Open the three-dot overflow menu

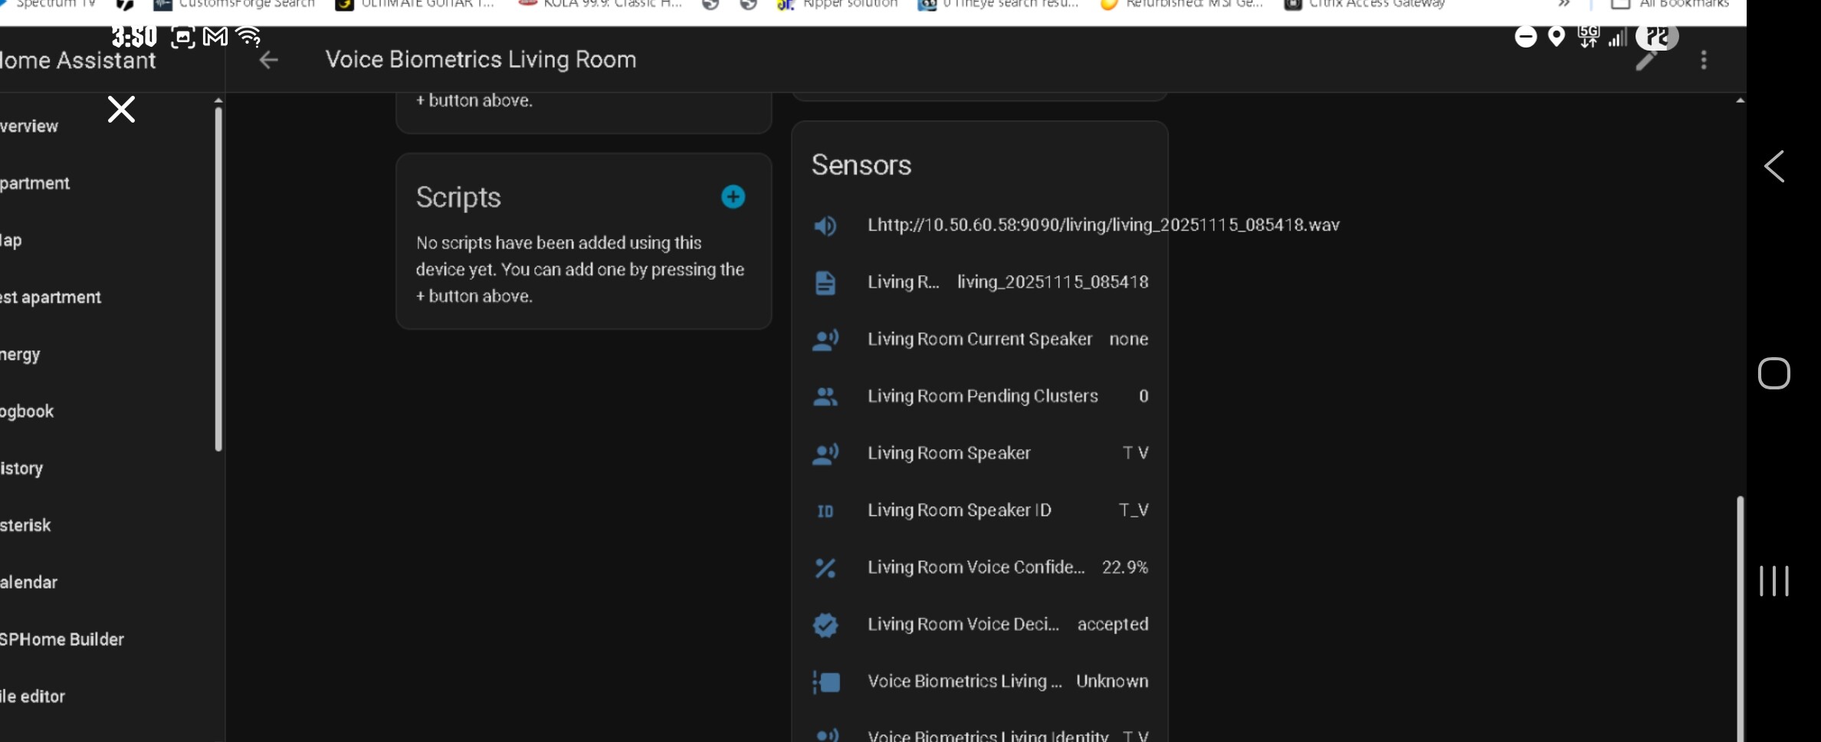pyautogui.click(x=1703, y=60)
